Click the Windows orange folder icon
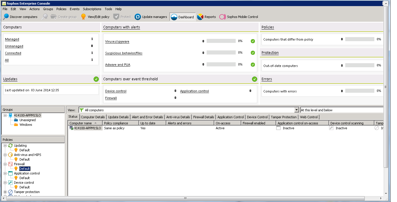 (16, 125)
